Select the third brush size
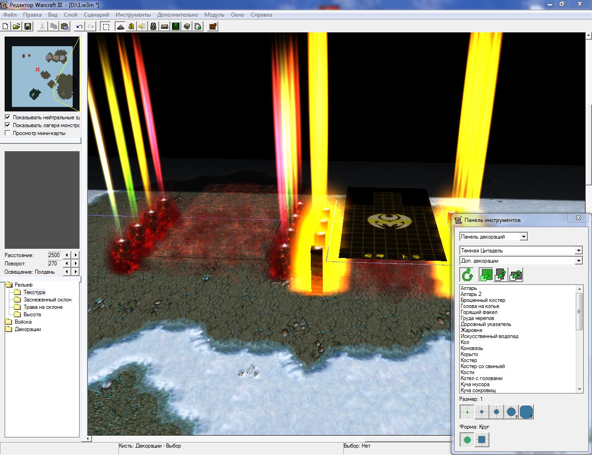The image size is (592, 455). [x=497, y=412]
